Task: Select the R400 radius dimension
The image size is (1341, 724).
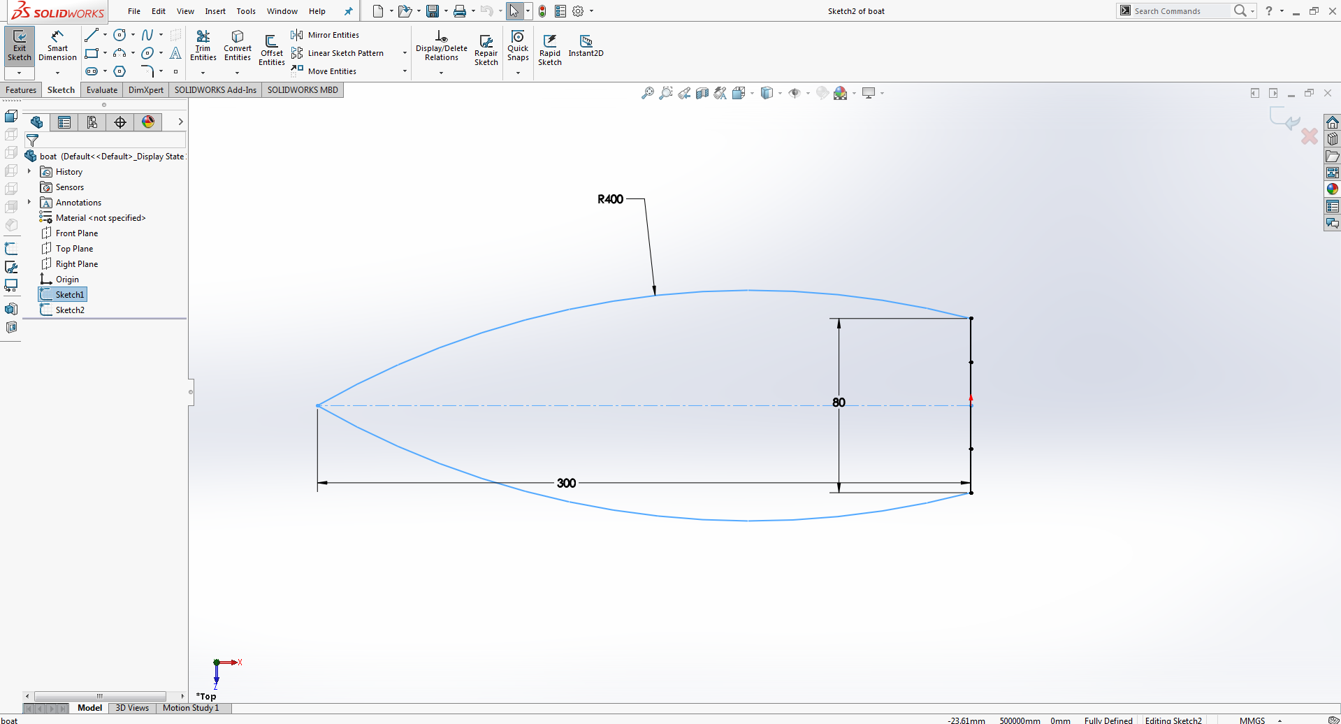Action: pyautogui.click(x=610, y=200)
